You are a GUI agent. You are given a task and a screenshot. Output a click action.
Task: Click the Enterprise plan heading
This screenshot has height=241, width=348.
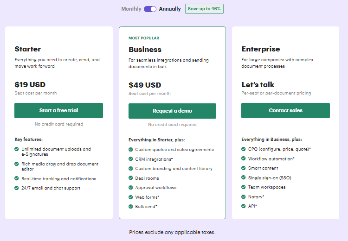(261, 49)
